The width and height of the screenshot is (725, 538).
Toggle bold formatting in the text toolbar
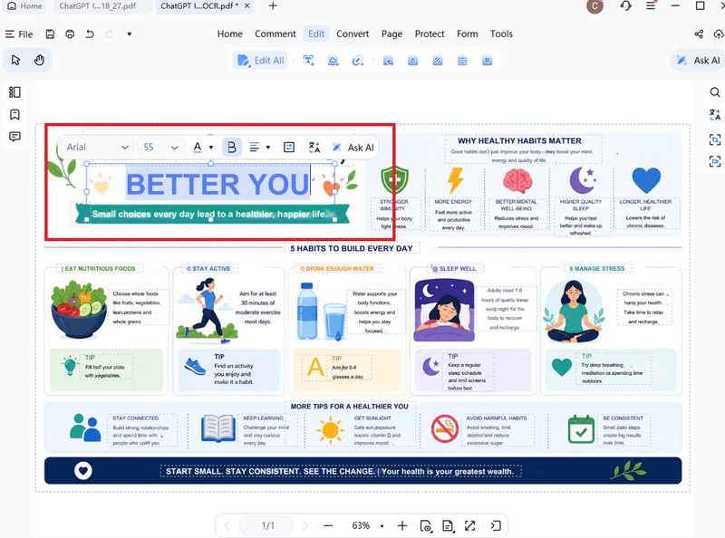pos(231,146)
